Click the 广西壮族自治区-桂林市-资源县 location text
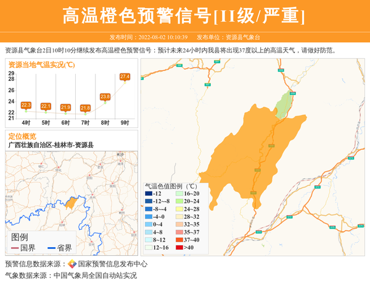 [x=51, y=145]
